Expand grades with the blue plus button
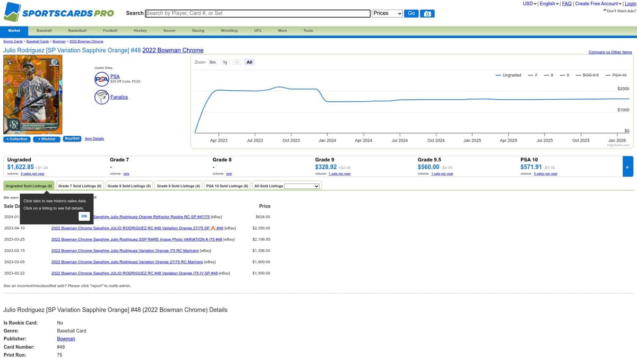 pyautogui.click(x=627, y=167)
